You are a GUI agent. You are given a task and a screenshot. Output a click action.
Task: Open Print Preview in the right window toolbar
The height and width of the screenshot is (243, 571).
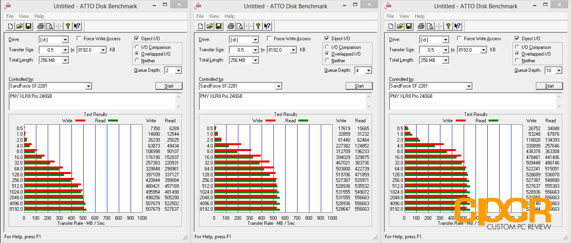pyautogui.click(x=430, y=26)
